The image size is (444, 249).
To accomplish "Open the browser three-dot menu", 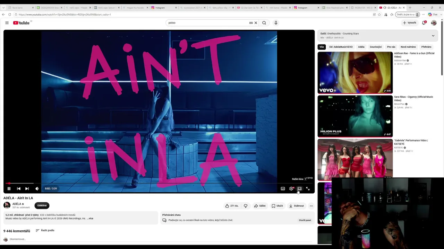I will point(423,15).
